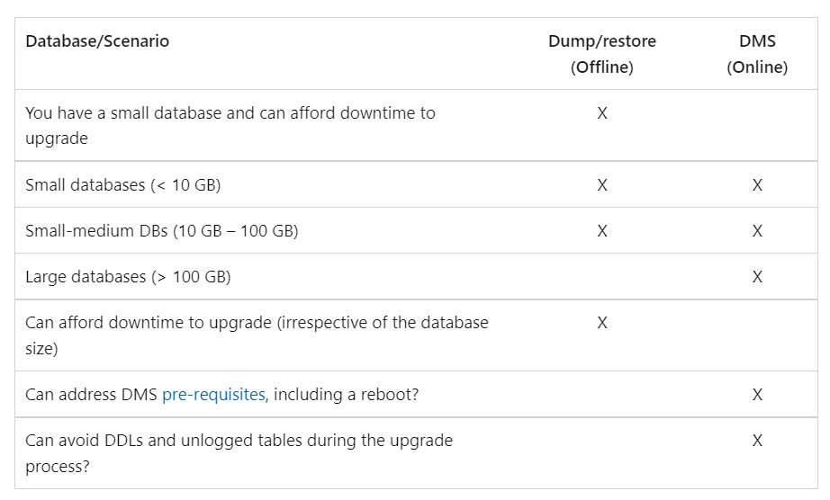Open the pre-requisites link
The width and height of the screenshot is (830, 500).
click(213, 395)
